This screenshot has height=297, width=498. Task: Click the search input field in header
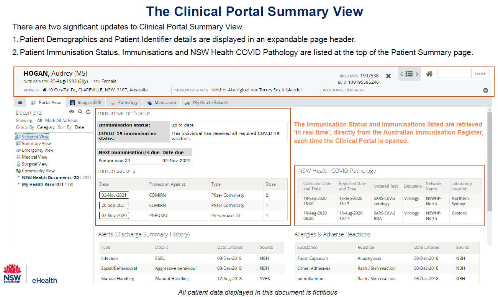(454, 74)
